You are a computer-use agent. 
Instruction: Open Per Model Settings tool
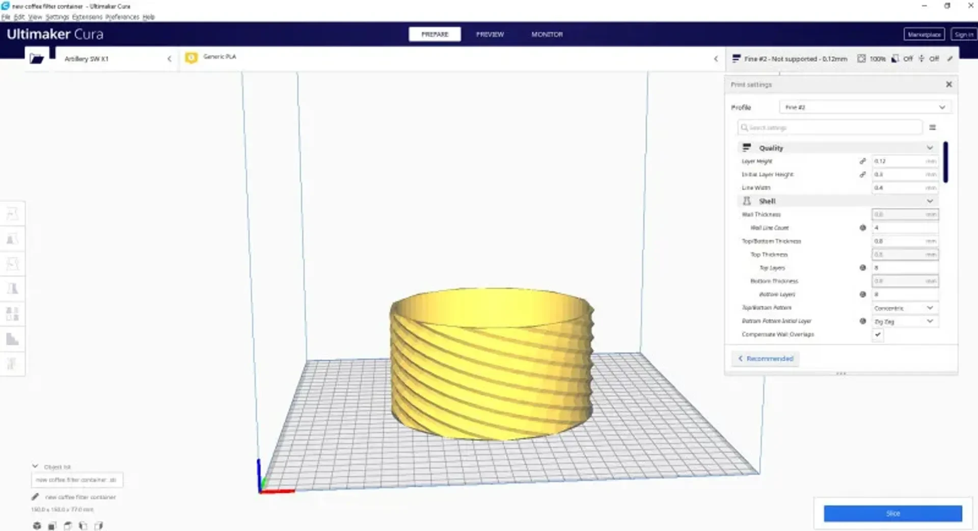tap(13, 313)
